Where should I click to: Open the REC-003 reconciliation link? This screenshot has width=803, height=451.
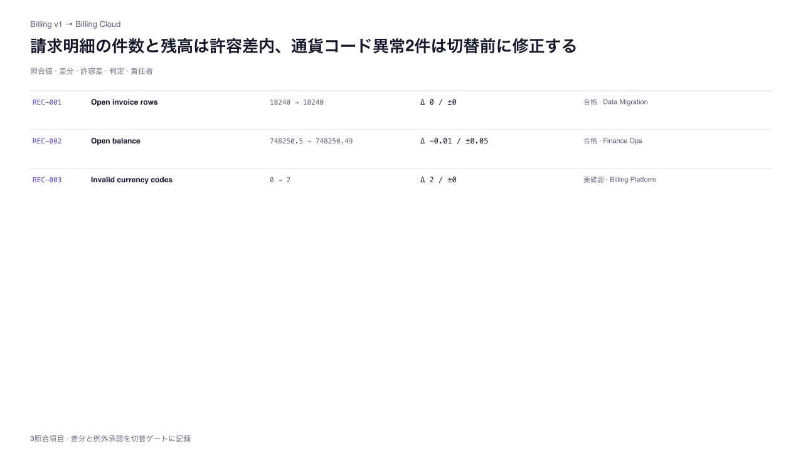click(x=47, y=180)
